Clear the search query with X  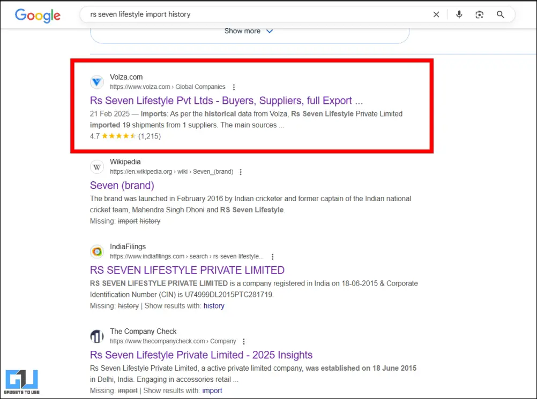[x=436, y=14]
